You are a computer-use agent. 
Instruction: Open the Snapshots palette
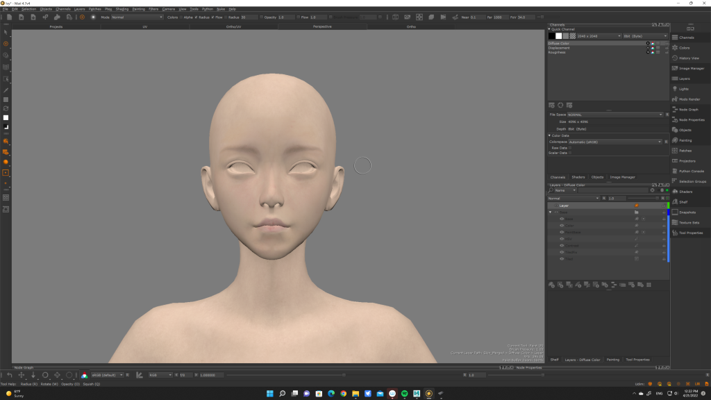click(687, 212)
